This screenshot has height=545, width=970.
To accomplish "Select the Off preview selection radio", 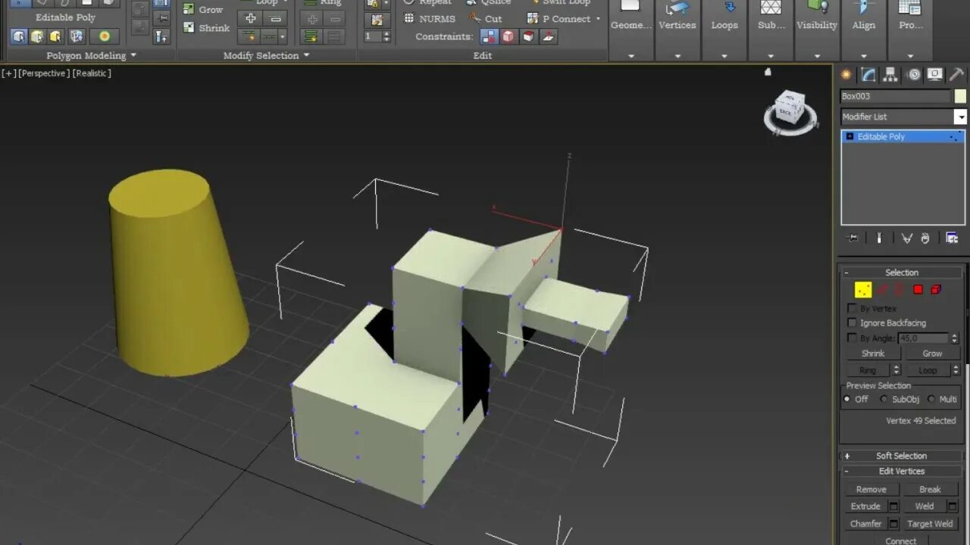I will tap(847, 399).
